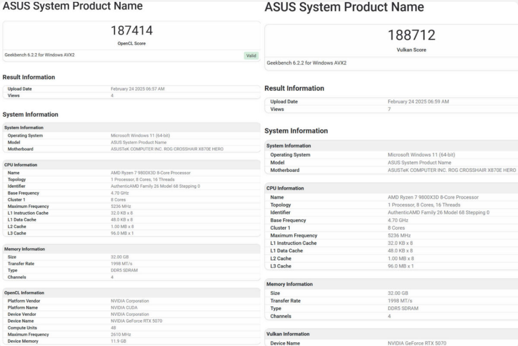Click the 'Vulkan Score' label

tap(411, 50)
